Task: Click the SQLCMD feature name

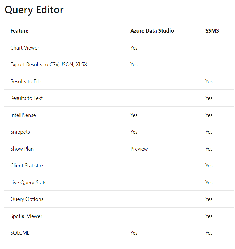Action: pos(20,233)
